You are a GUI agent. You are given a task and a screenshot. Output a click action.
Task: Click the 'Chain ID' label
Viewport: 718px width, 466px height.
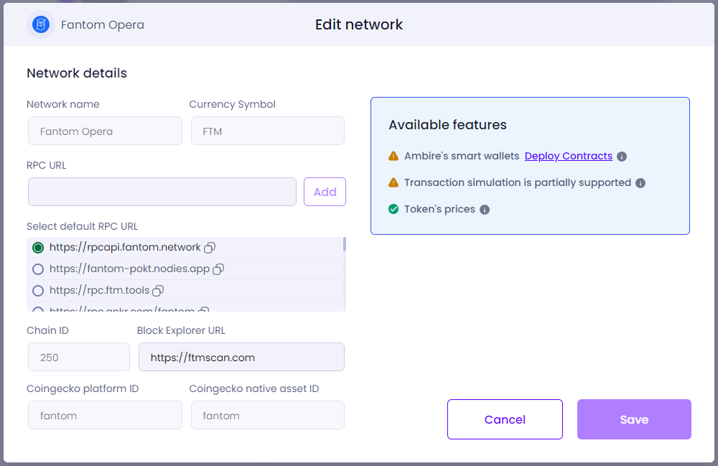pyautogui.click(x=47, y=330)
